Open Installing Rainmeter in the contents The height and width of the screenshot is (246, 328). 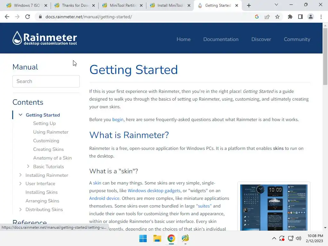[x=47, y=175]
